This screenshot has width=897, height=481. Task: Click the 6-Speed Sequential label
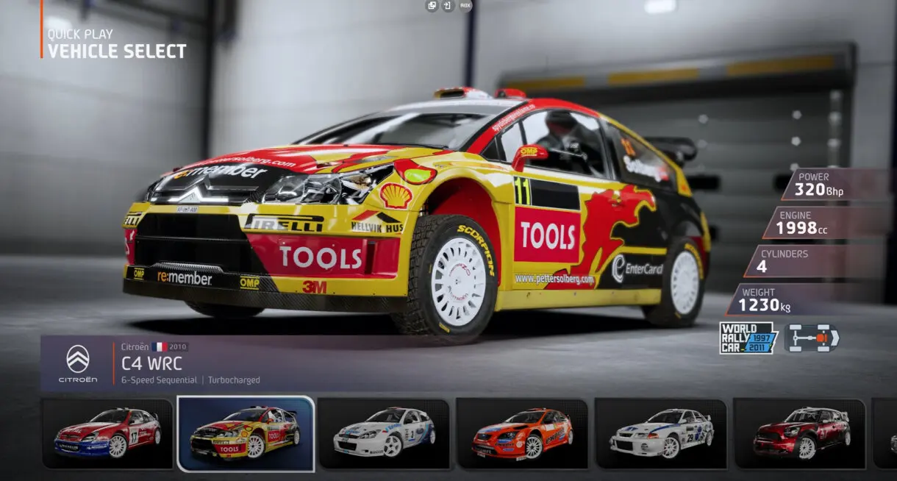[159, 380]
